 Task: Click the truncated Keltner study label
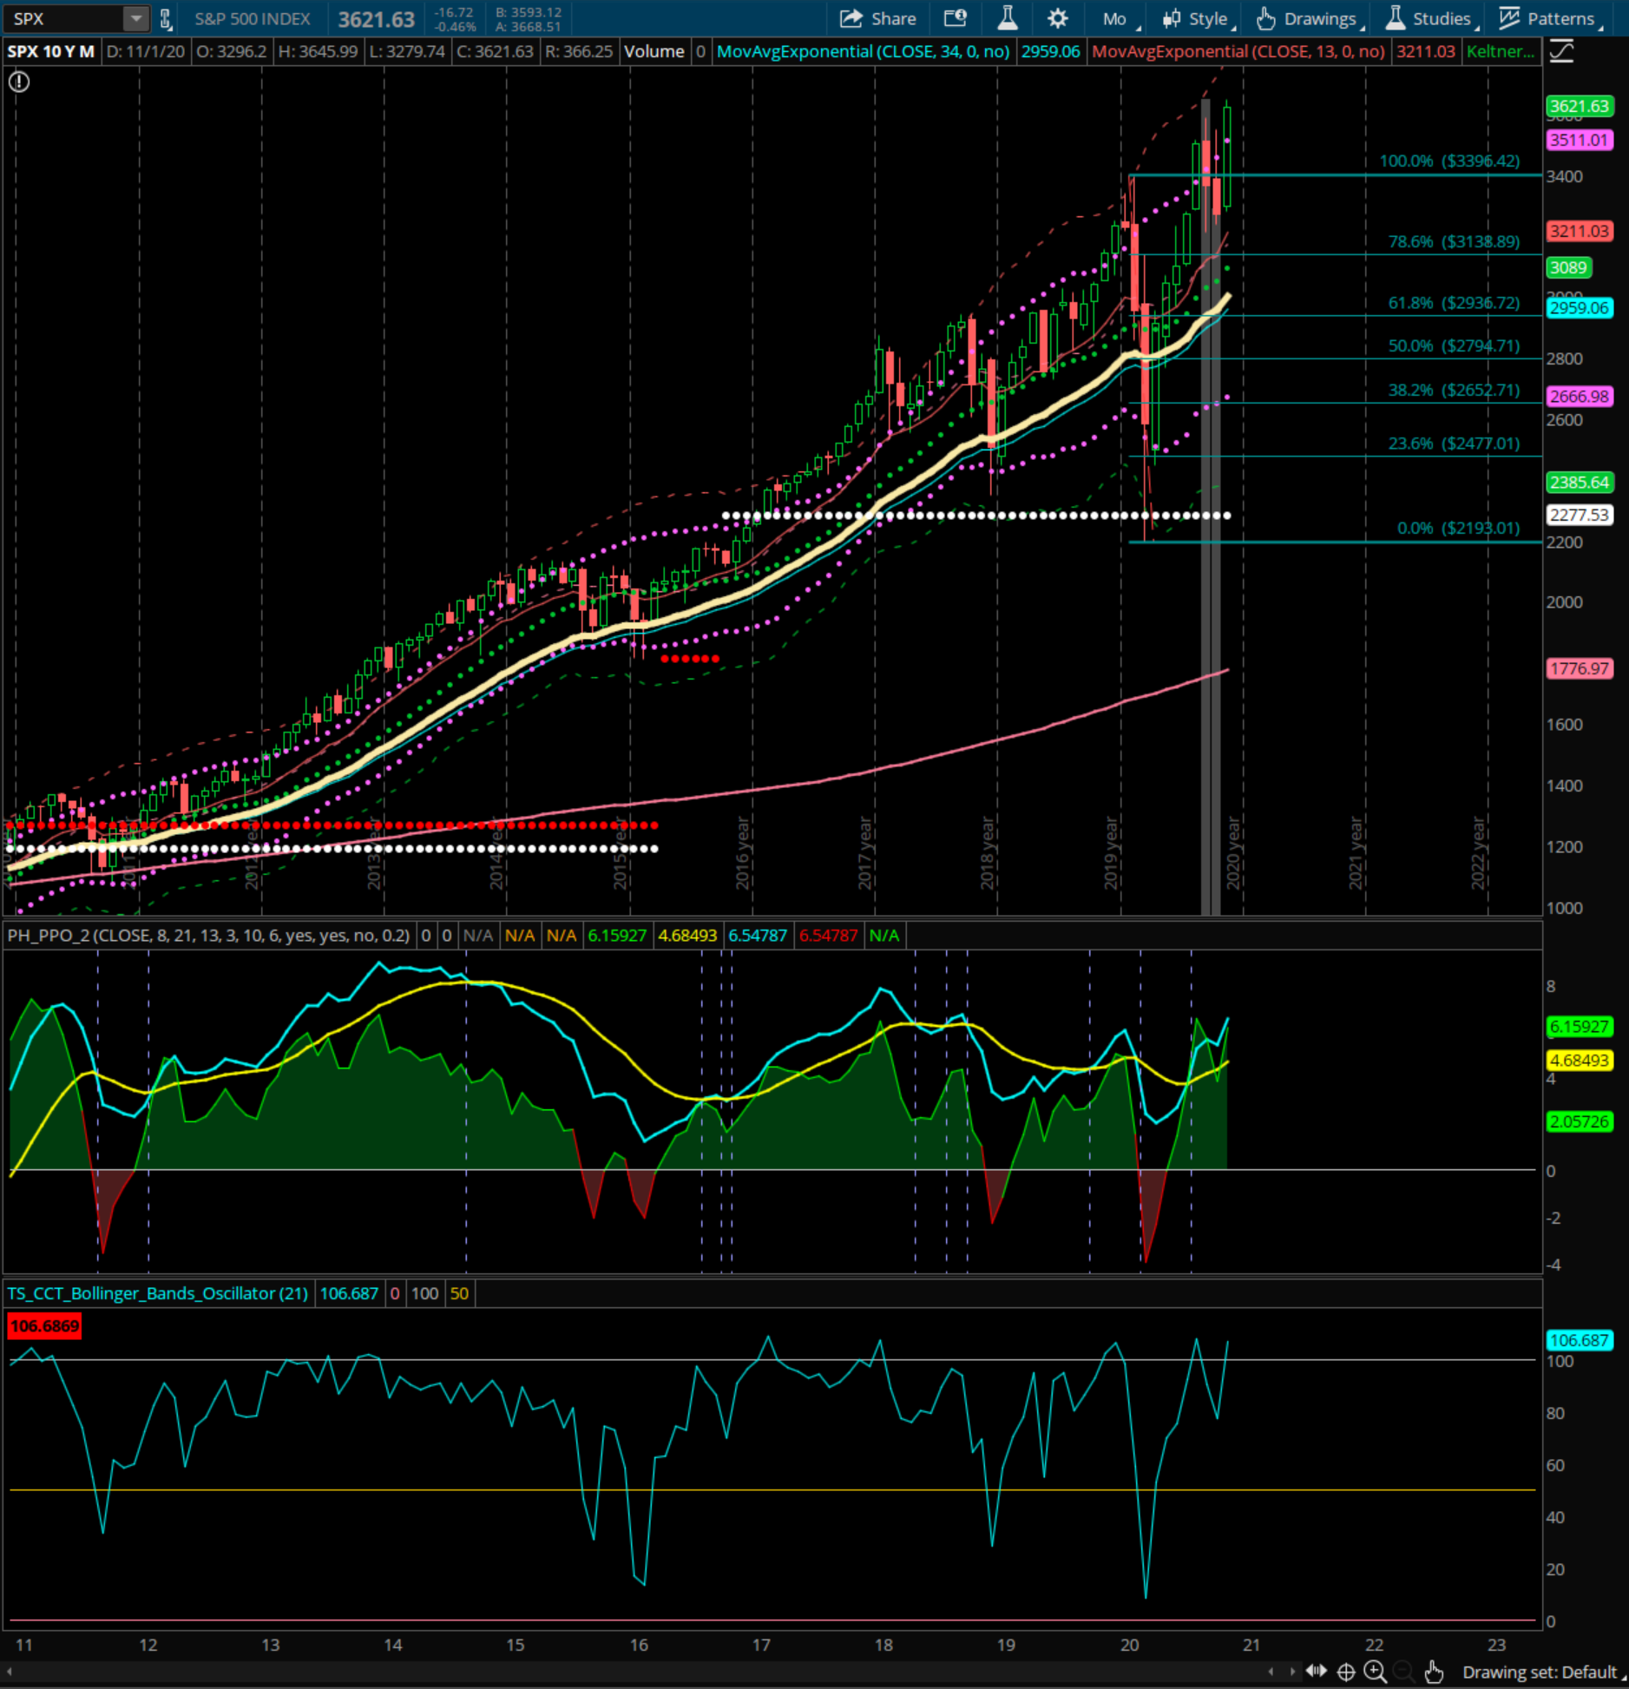click(1500, 51)
